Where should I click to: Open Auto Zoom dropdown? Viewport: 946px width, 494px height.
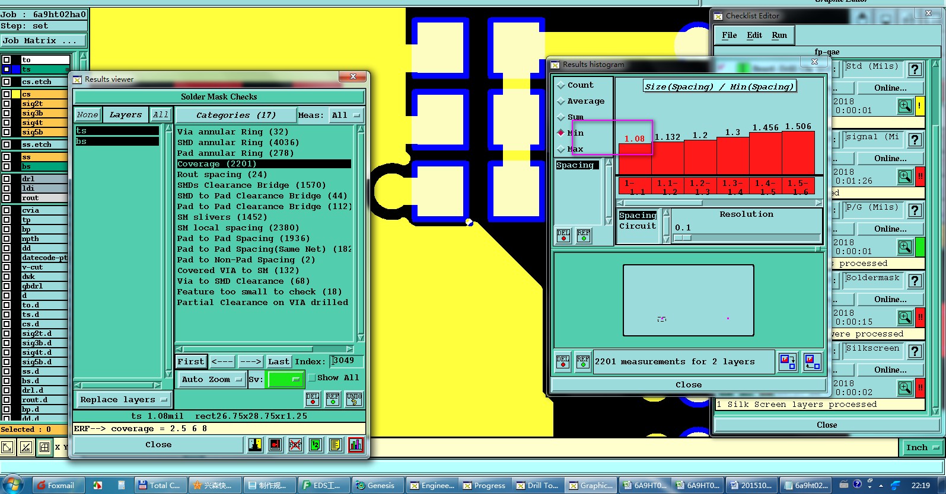(211, 380)
